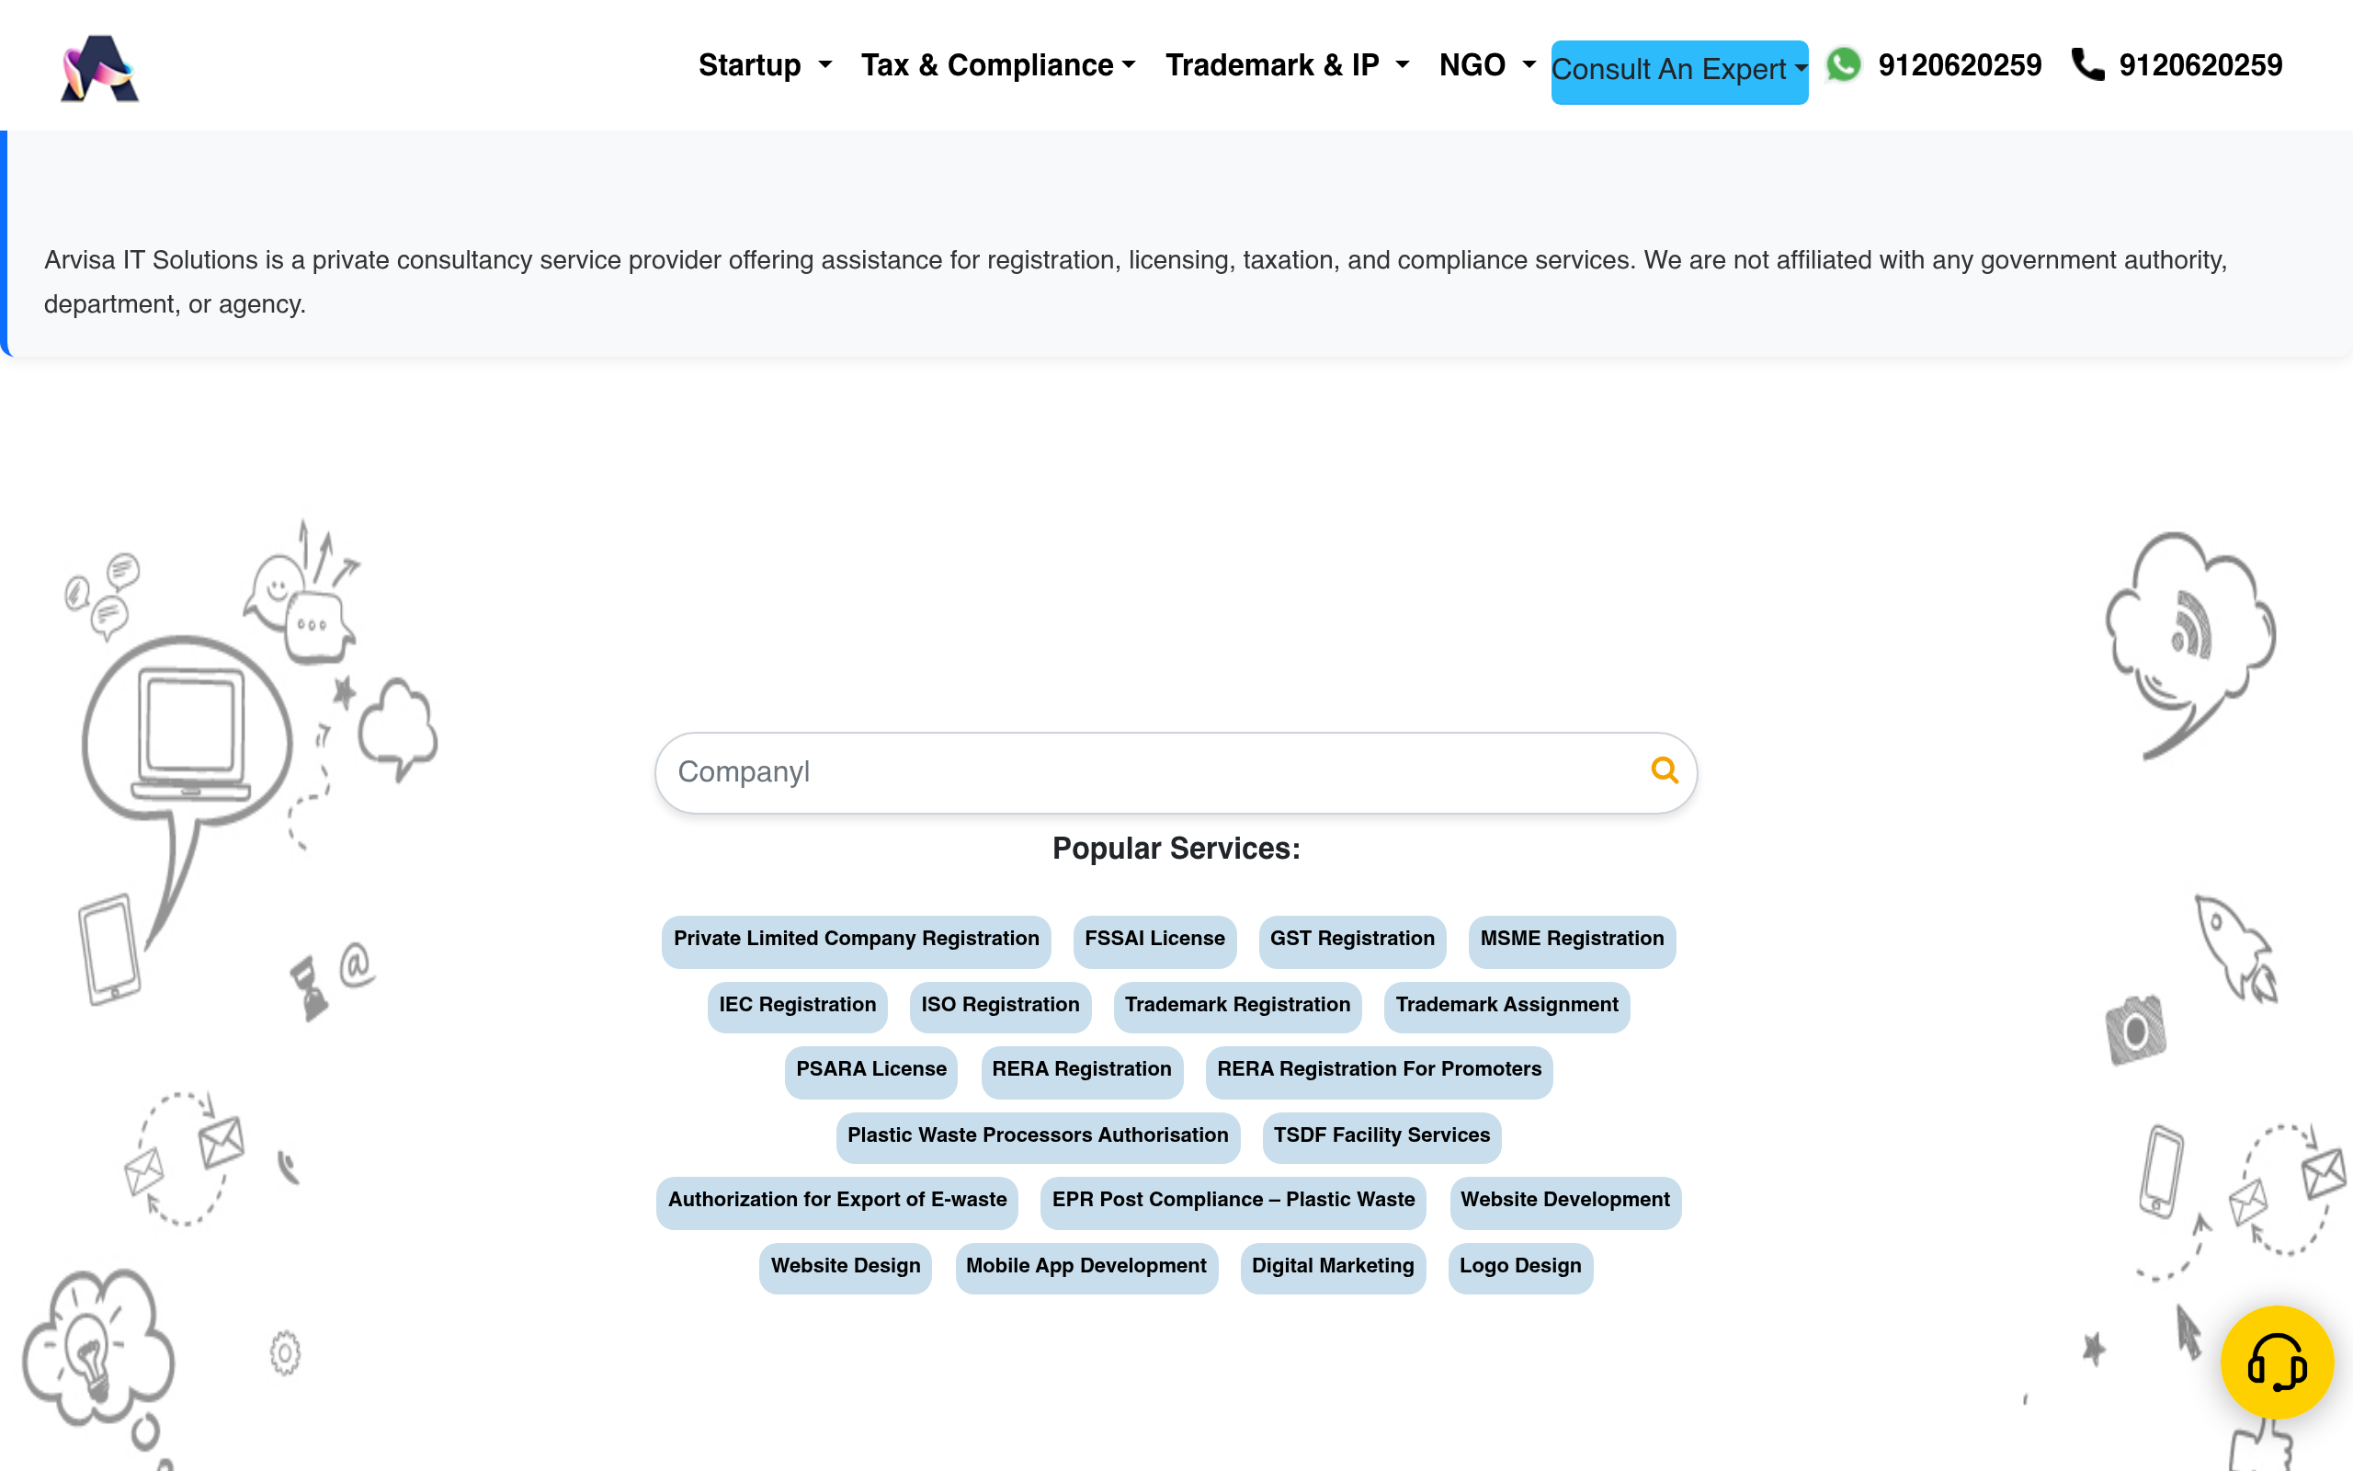Select Plastic Waste Processors Authorisation
The image size is (2353, 1471).
(1038, 1136)
